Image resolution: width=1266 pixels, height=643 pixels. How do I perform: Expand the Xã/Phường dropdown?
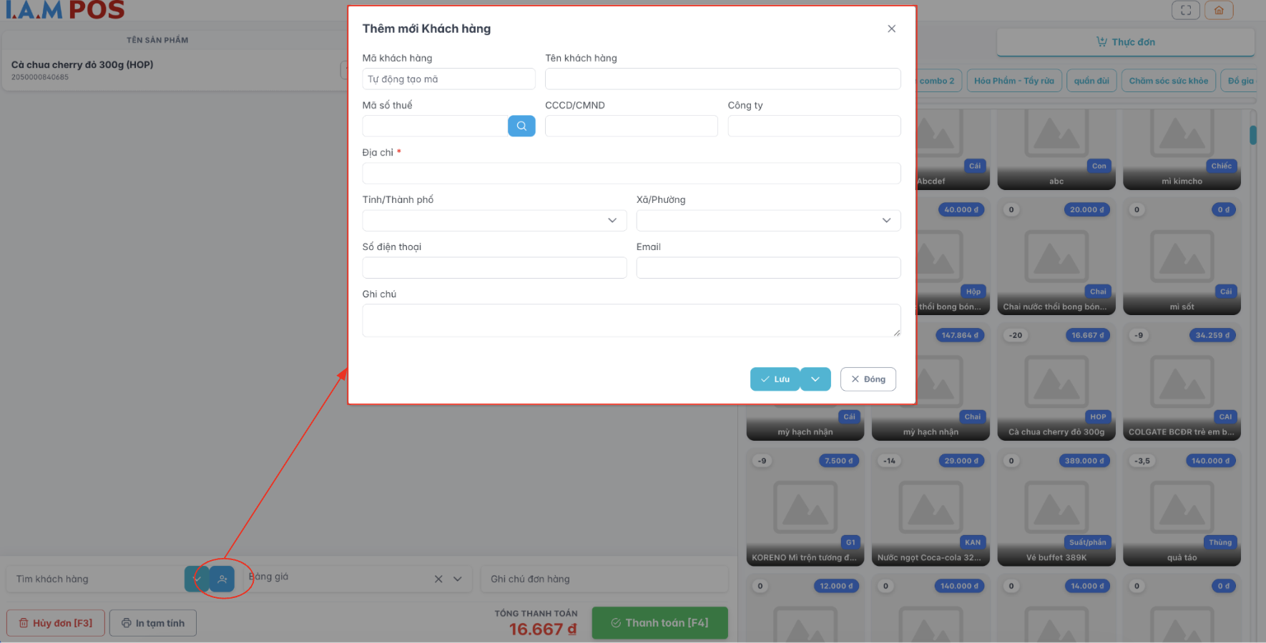(x=768, y=220)
